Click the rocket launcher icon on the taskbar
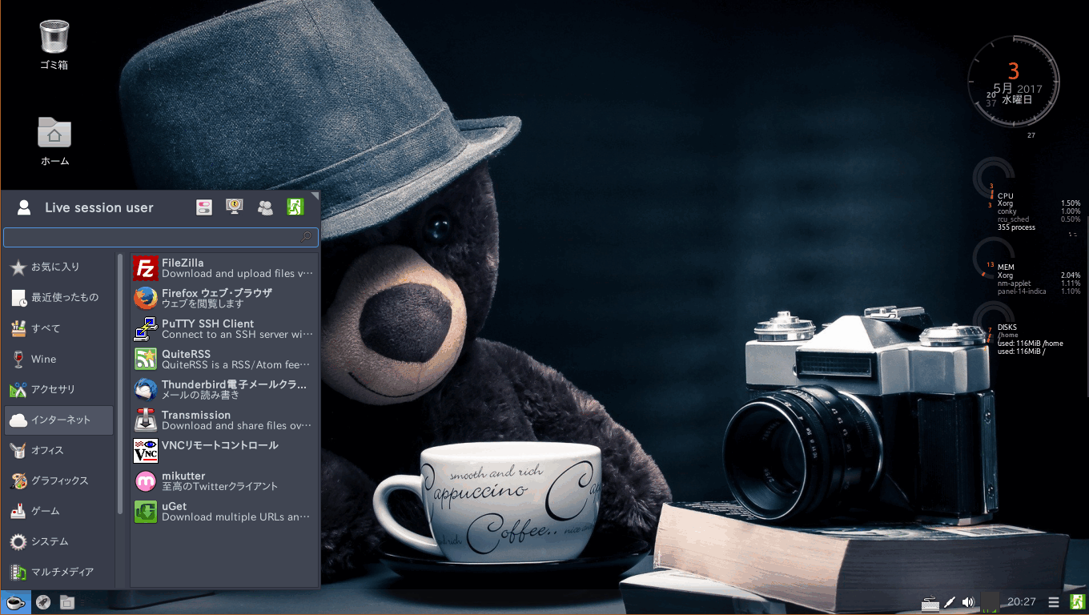The image size is (1089, 615). (43, 602)
